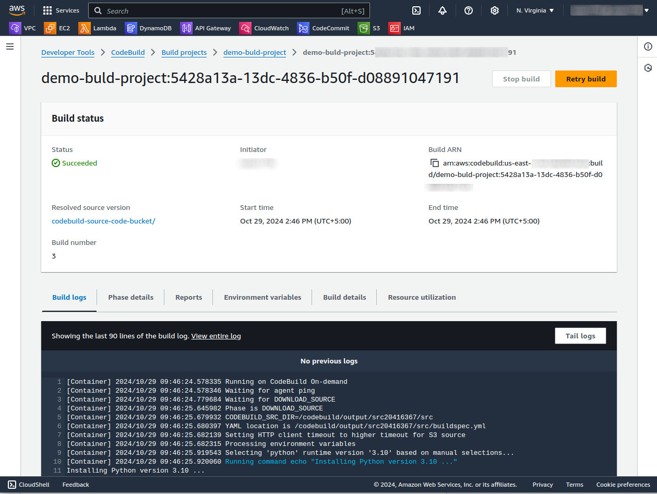Click the green Succeeded status icon

click(56, 163)
